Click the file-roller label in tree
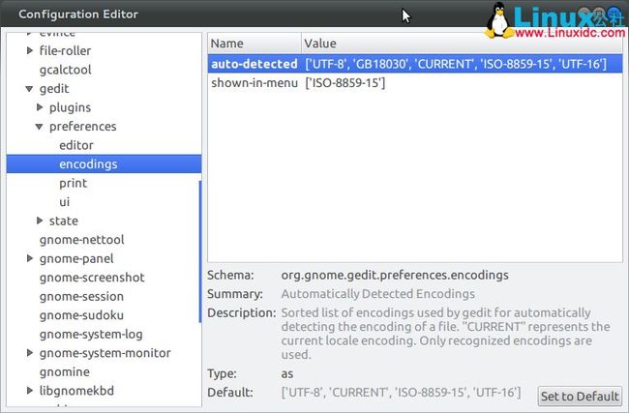The width and height of the screenshot is (629, 413). pos(65,50)
